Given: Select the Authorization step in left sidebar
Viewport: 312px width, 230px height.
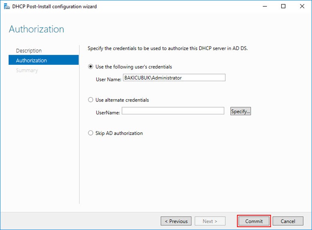Looking at the screenshot, I should click(44, 60).
